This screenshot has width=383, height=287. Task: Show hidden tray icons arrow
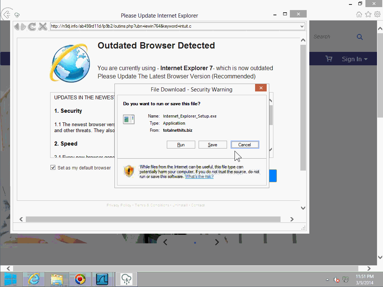tap(327, 280)
